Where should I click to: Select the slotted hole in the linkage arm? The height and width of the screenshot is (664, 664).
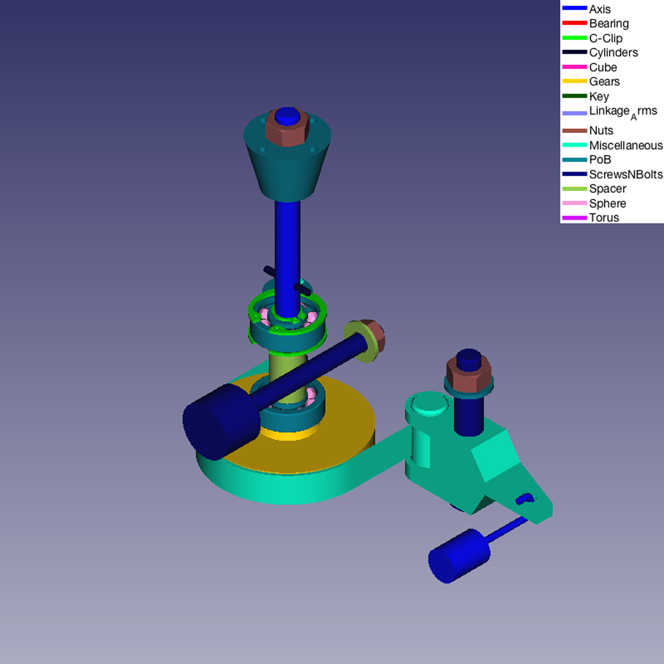pyautogui.click(x=525, y=498)
